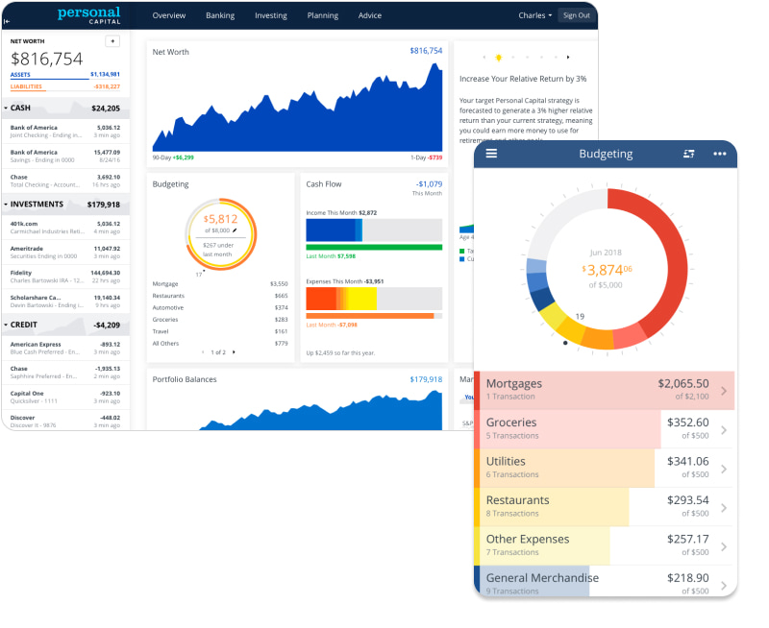The image size is (769, 628).
Task: Open the Capital One Quicksilver account
Action: click(65, 398)
